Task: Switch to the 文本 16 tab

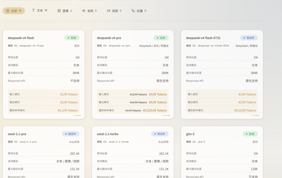Action: click(39, 11)
